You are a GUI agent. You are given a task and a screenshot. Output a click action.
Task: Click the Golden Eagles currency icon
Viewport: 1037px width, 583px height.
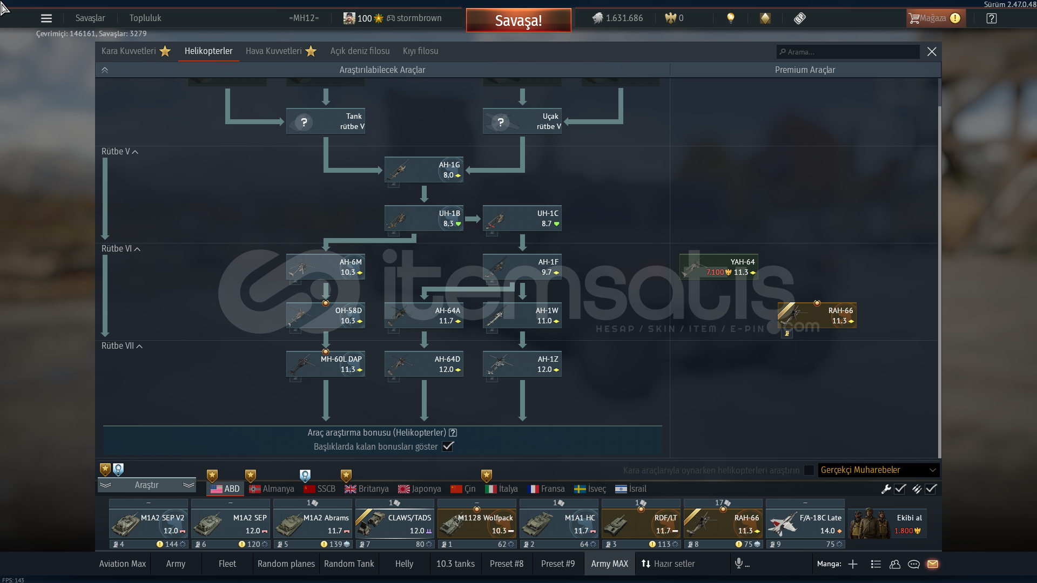(670, 18)
